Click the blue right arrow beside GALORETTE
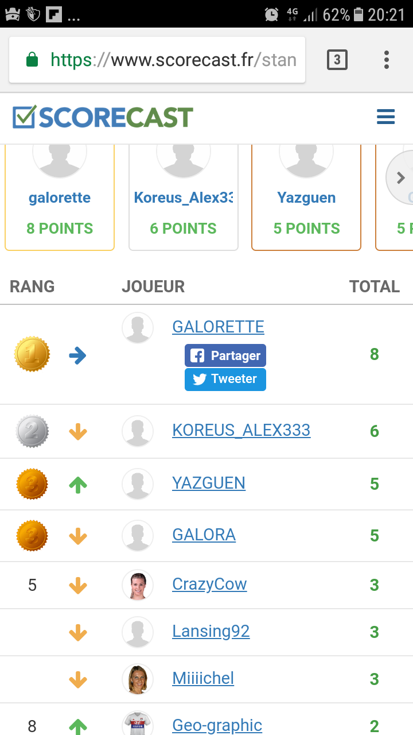413x735 pixels. click(x=78, y=356)
